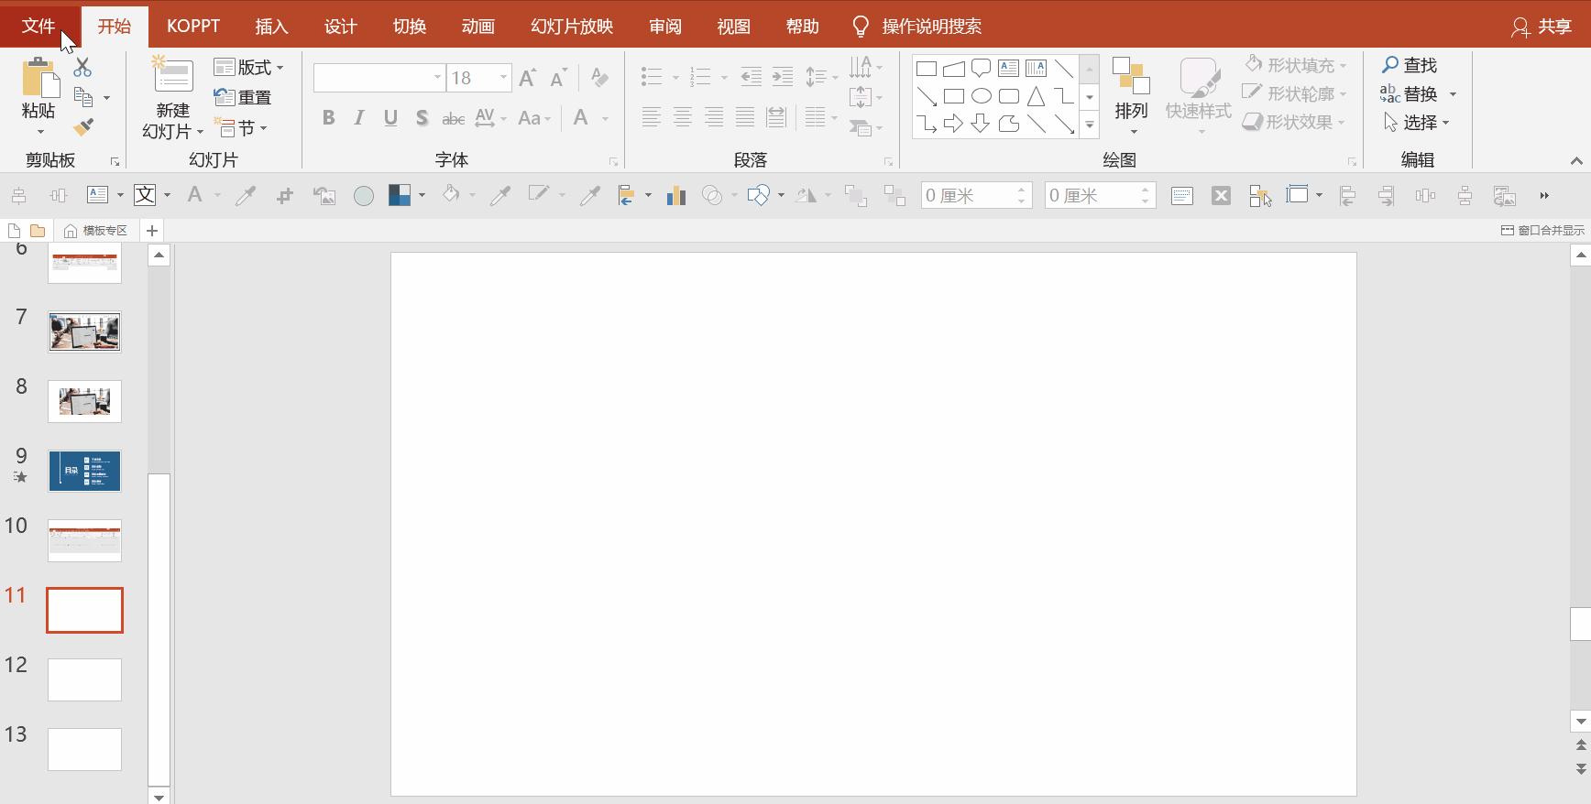
Task: Click the increase font size icon
Action: click(527, 78)
